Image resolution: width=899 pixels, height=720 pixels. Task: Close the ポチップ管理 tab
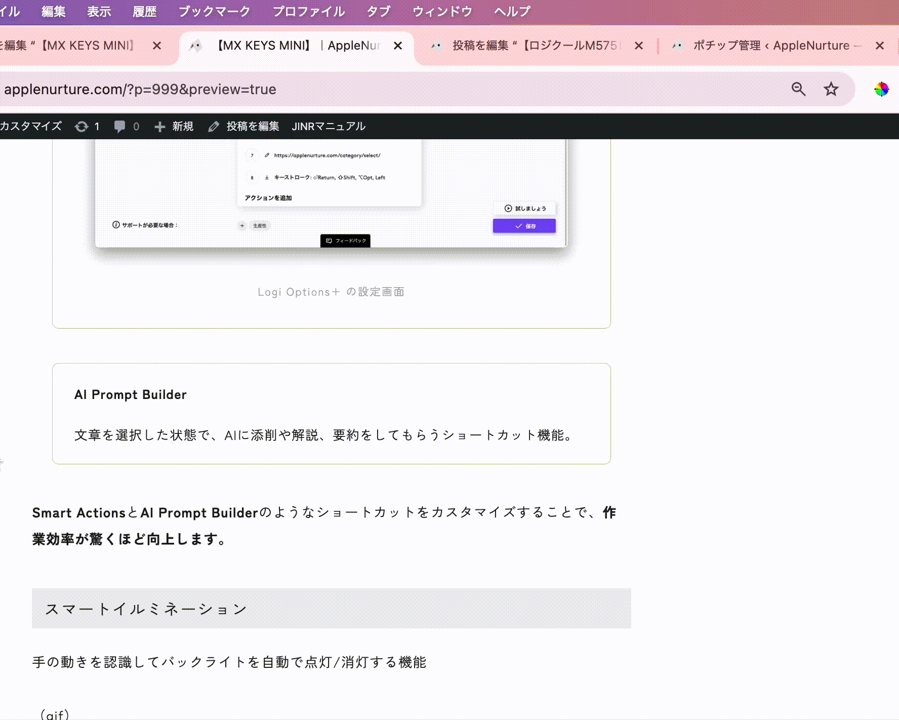click(880, 46)
